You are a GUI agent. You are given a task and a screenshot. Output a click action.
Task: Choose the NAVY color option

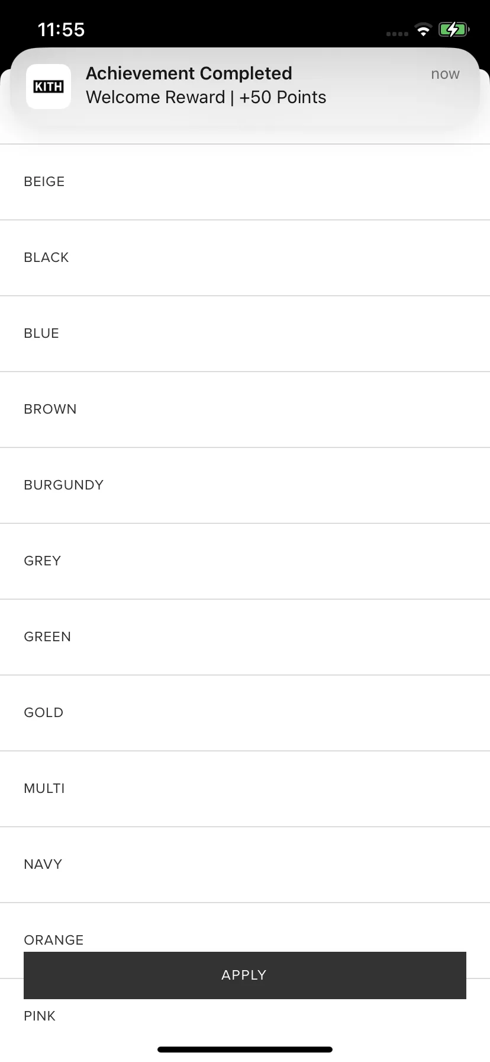pos(245,865)
